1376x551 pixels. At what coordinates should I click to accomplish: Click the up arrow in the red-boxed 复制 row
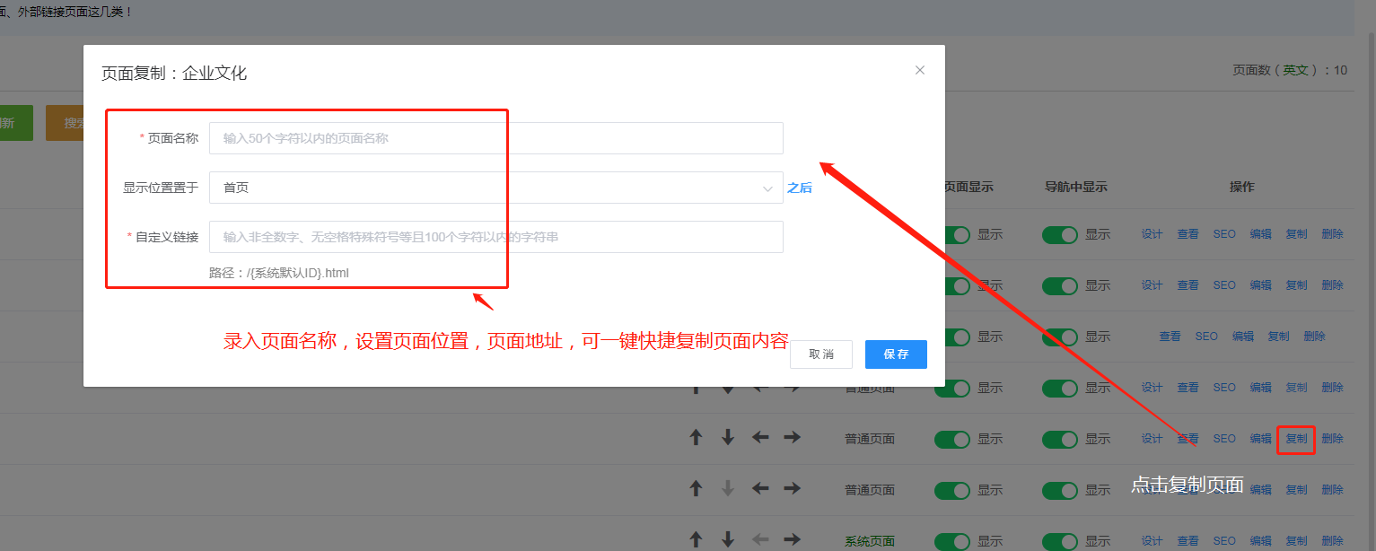[696, 438]
